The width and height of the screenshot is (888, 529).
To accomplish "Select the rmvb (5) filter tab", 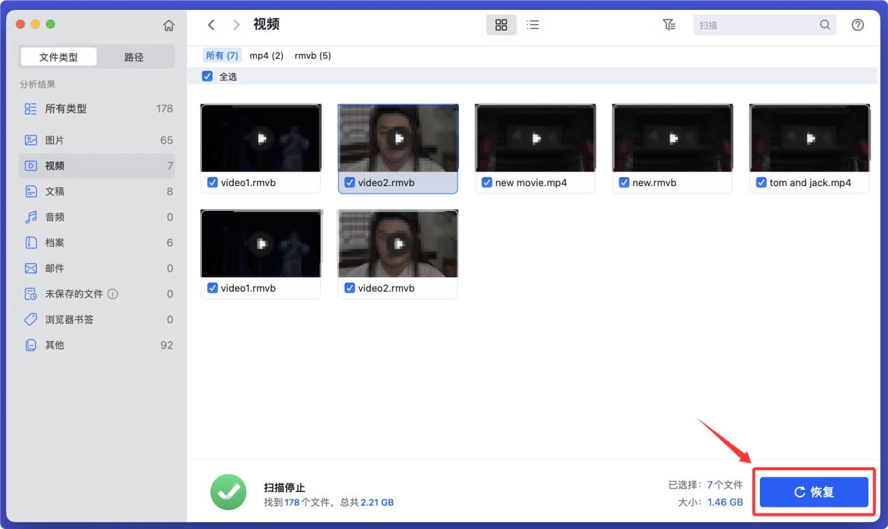I will point(312,55).
